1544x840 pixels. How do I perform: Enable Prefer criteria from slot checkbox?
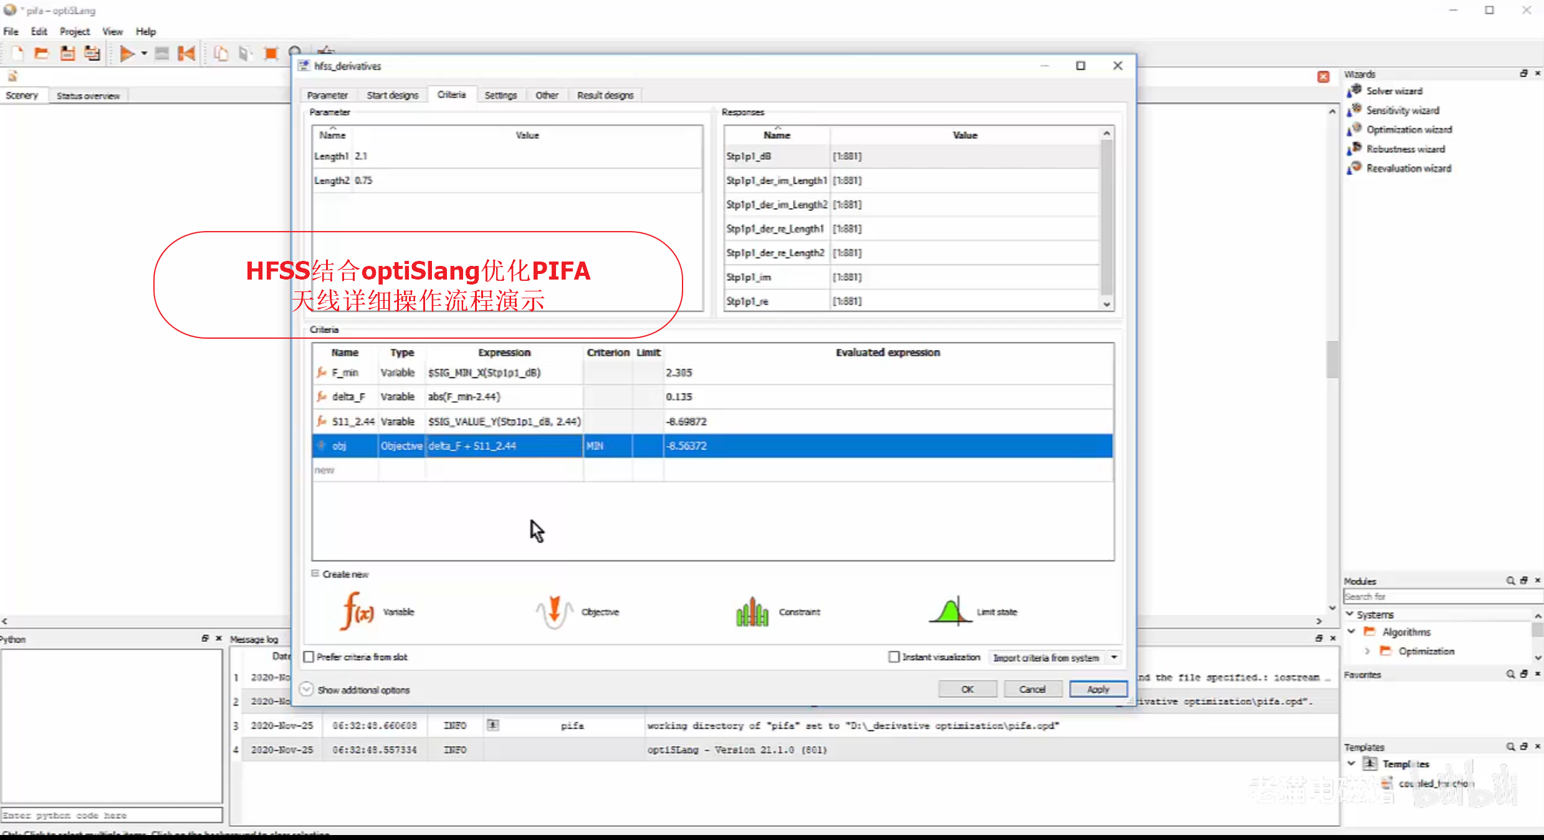pyautogui.click(x=309, y=657)
